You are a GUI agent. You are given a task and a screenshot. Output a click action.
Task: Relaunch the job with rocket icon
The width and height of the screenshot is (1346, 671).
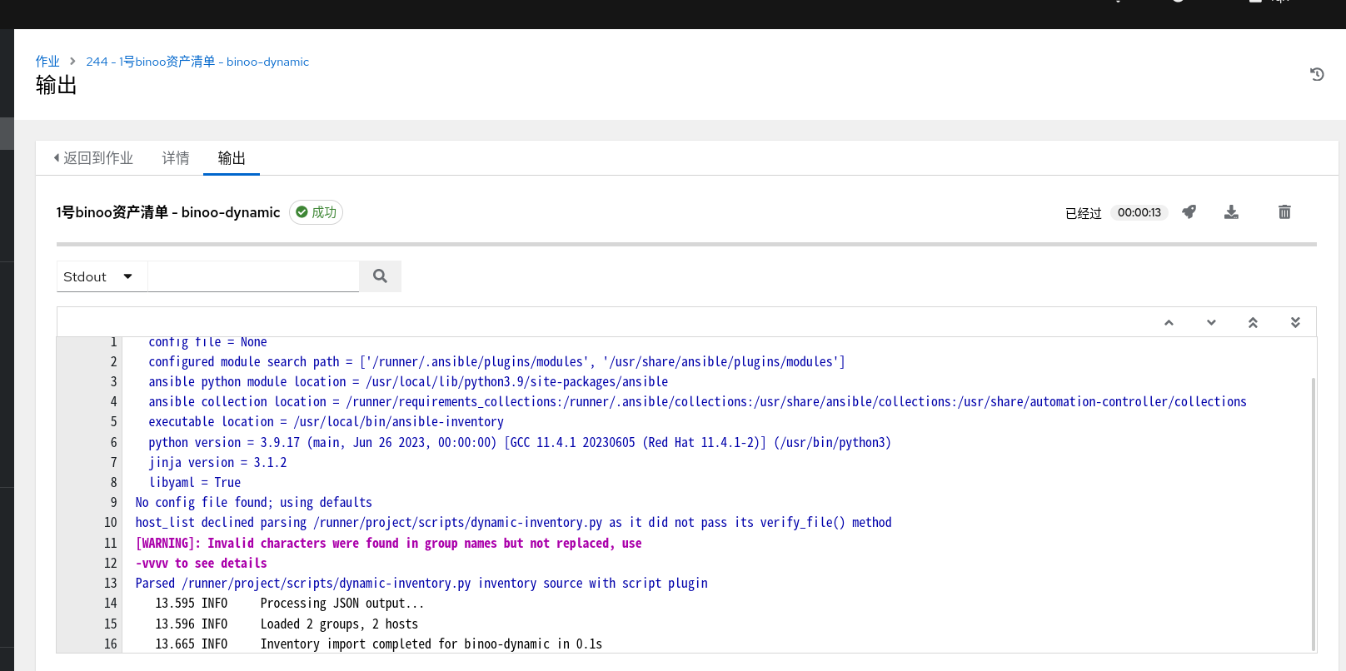point(1189,212)
